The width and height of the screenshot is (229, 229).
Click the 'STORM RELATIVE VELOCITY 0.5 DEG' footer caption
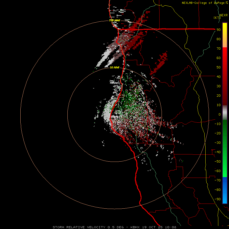point(88,227)
